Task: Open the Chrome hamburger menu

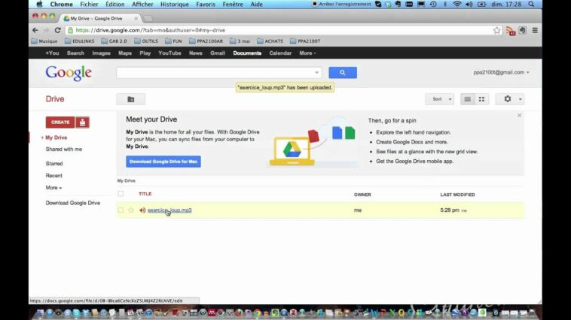Action: tap(535, 30)
